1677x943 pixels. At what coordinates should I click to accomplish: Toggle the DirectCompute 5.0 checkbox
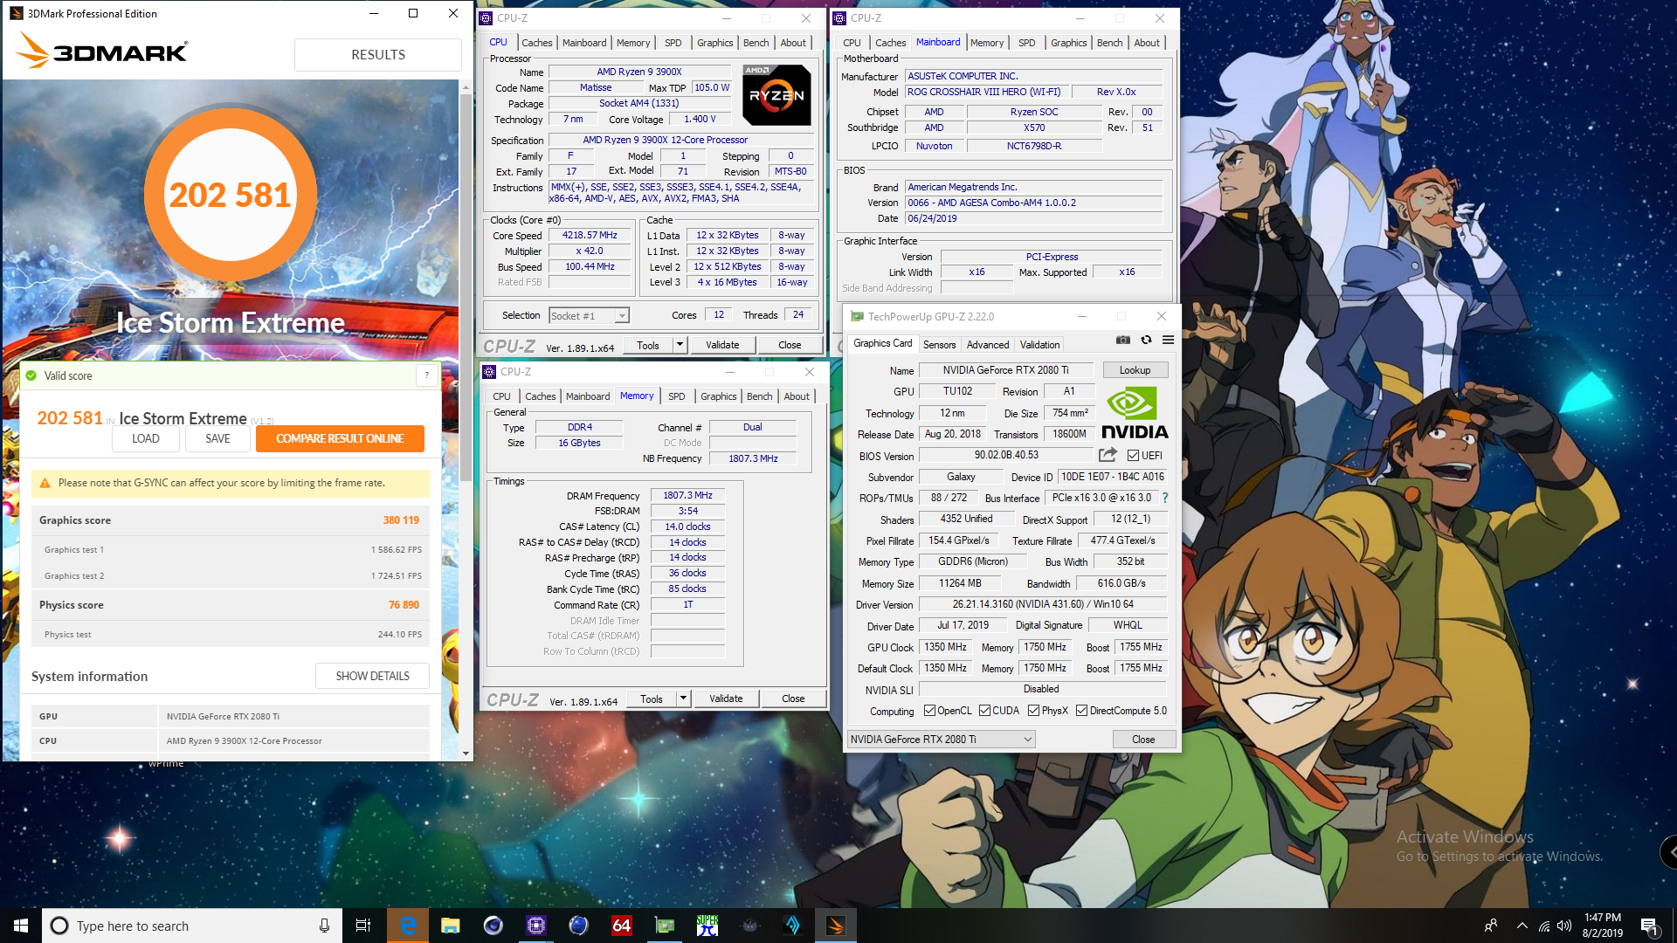coord(1081,711)
